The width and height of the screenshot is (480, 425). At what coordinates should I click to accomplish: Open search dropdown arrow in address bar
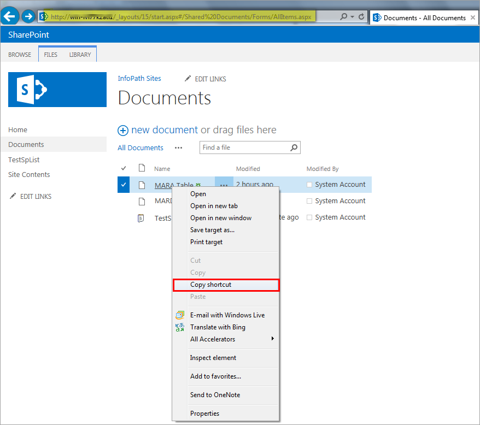coord(352,17)
